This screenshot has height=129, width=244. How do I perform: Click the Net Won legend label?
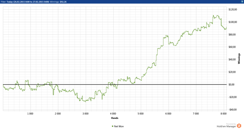click(119, 126)
